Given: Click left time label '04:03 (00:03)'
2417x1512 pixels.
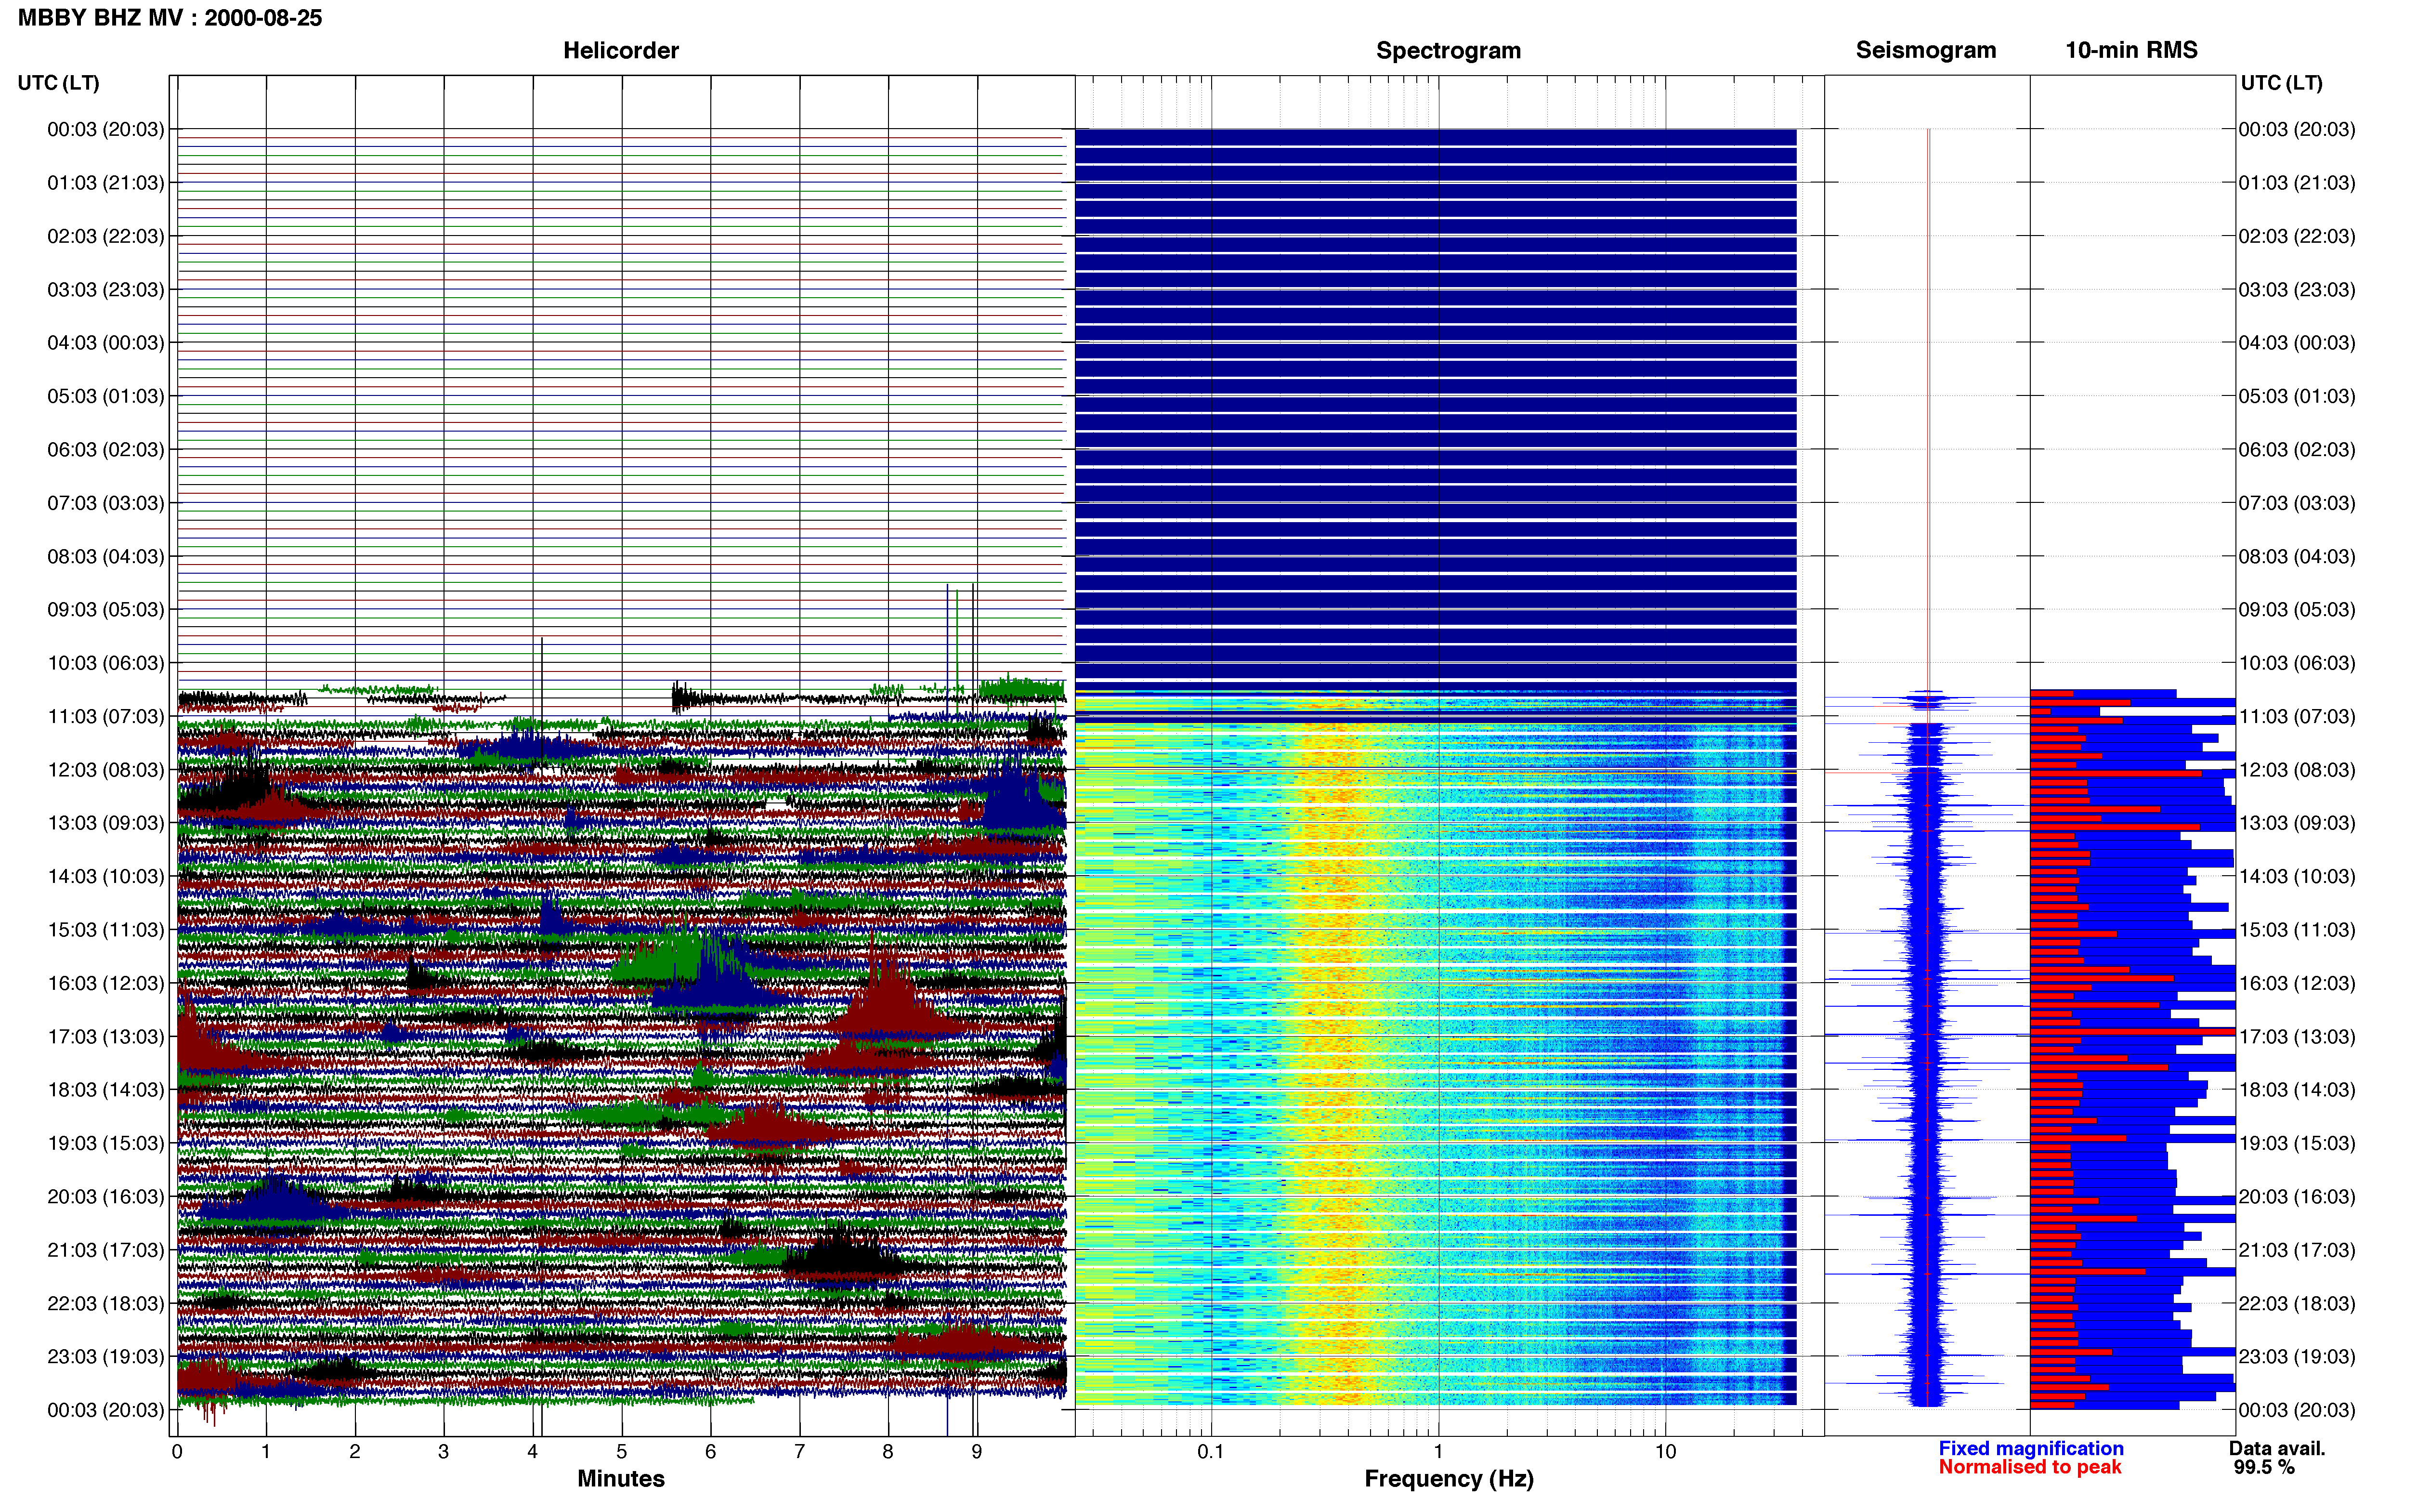Looking at the screenshot, I should pyautogui.click(x=106, y=343).
